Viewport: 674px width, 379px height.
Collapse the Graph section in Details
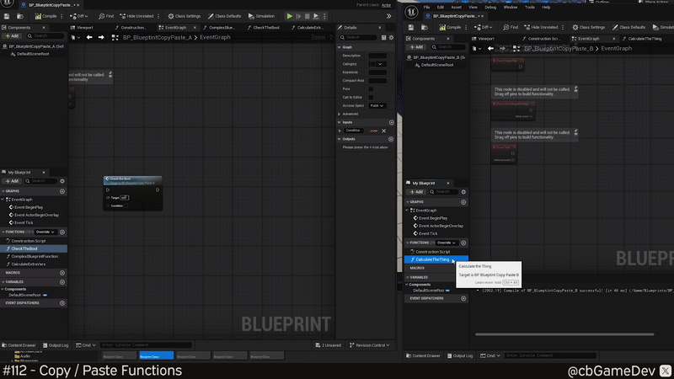click(340, 47)
